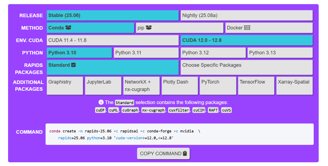
Task: Click the ADDITIONAL PACKAGES row label
Action: 28,85
